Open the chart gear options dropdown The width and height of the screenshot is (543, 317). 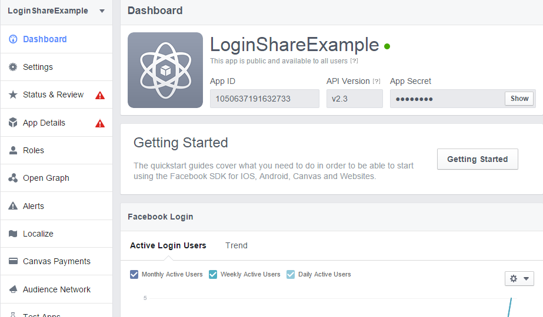pyautogui.click(x=519, y=279)
